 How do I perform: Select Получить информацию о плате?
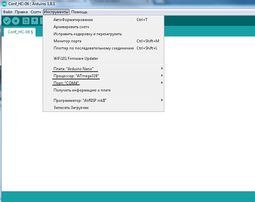click(103, 90)
